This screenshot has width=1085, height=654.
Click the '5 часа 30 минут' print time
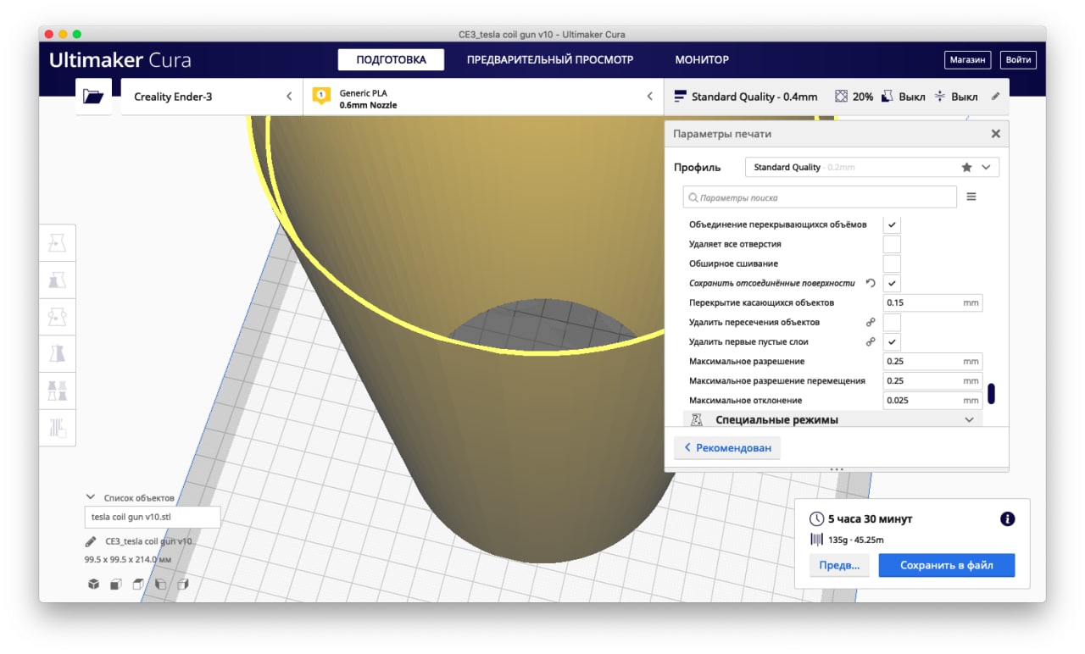tap(870, 519)
